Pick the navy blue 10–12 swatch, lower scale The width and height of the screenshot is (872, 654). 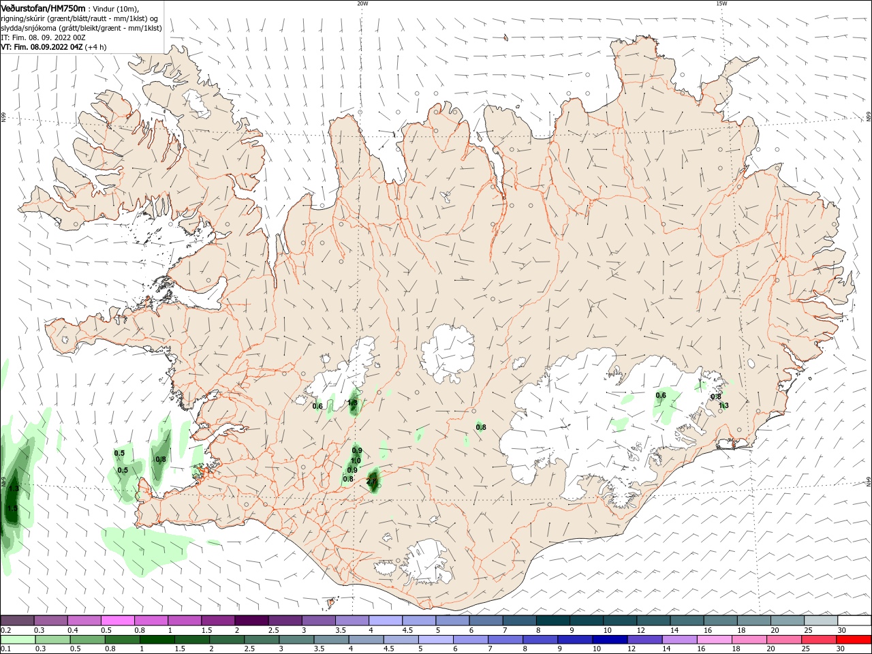[610, 640]
